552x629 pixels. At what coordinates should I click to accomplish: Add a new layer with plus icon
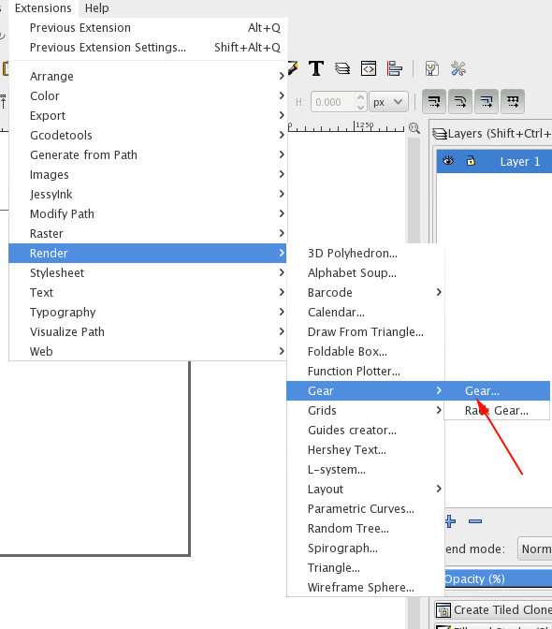point(450,521)
